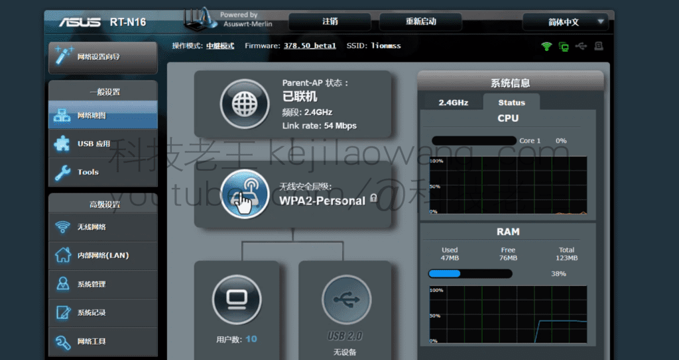Open 系统记录 system log page

(103, 312)
